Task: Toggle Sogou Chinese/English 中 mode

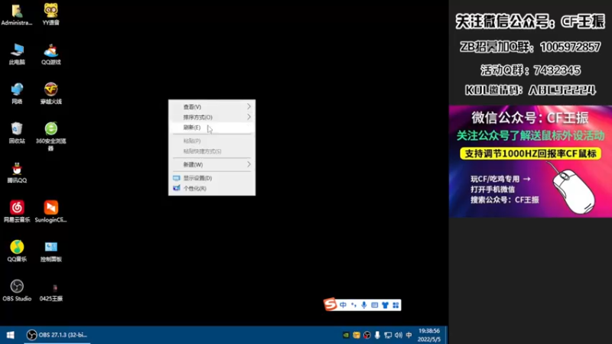Action: click(343, 305)
